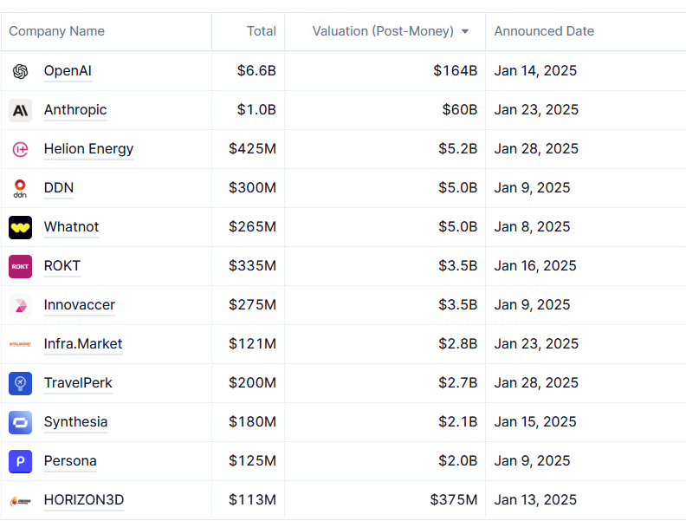The width and height of the screenshot is (686, 521).
Task: Click the TravelPerk blue logo icon
Action: click(x=20, y=383)
